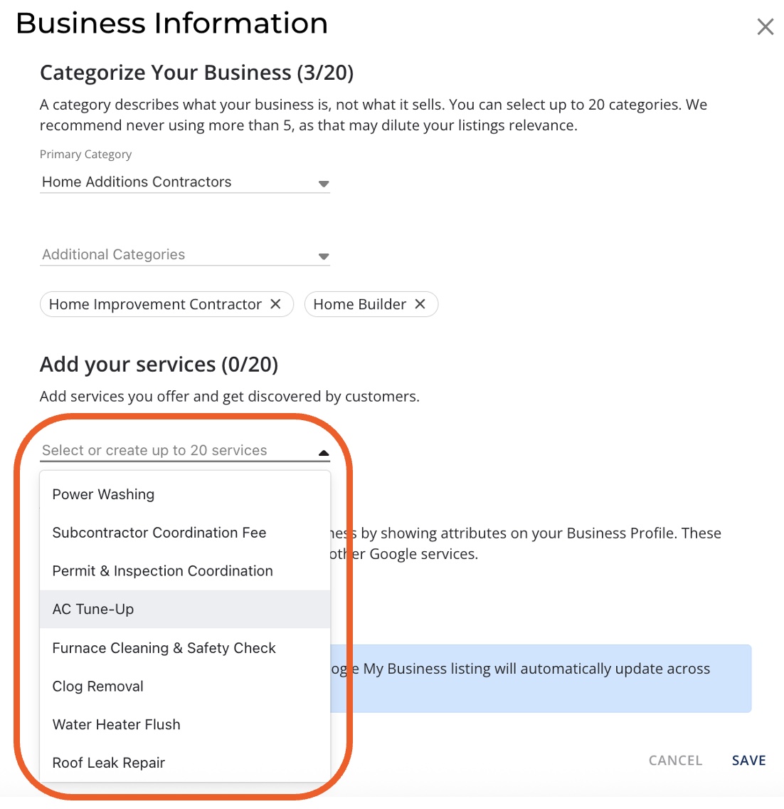Screen dimensions: 784x809
Task: Select Clog Removal from the list
Action: pyautogui.click(x=98, y=687)
